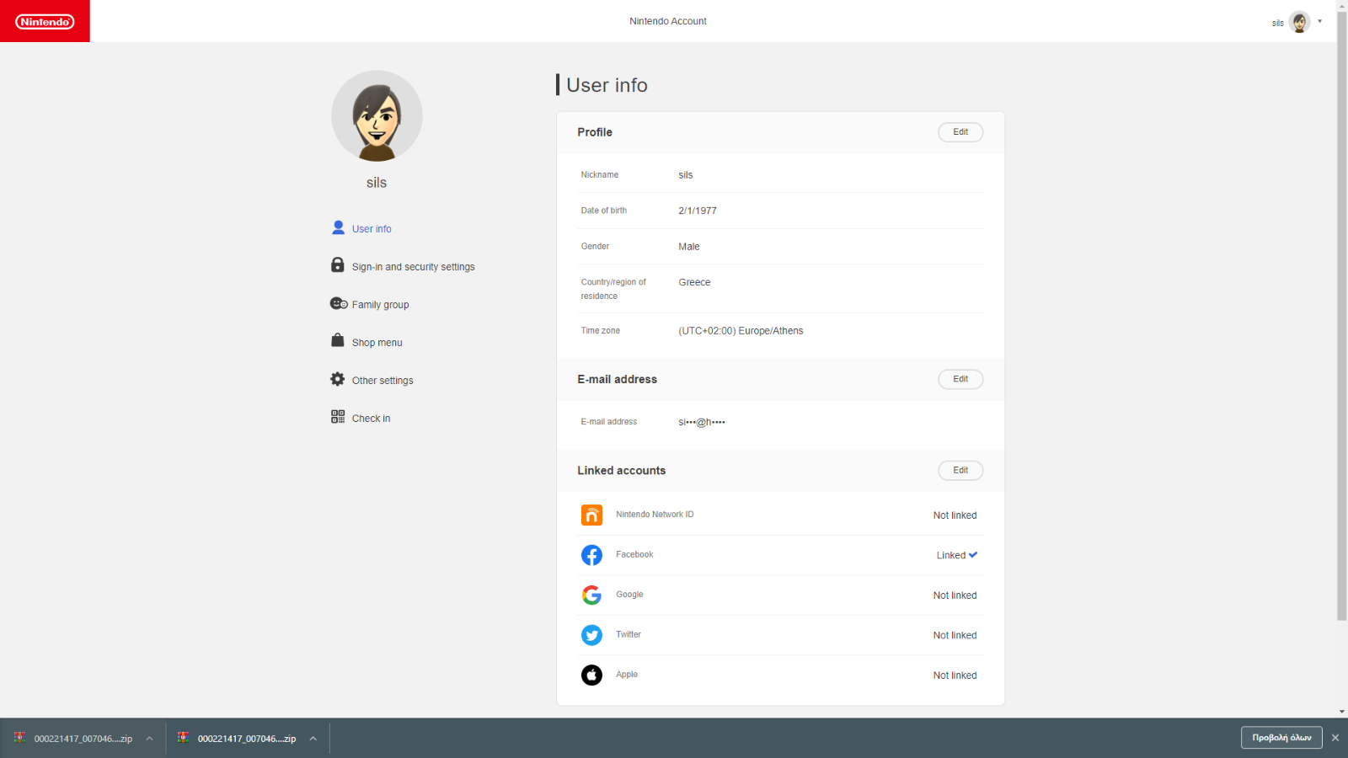Expand the account dropdown arrow next to sils
The width and height of the screenshot is (1348, 758).
[x=1319, y=22]
